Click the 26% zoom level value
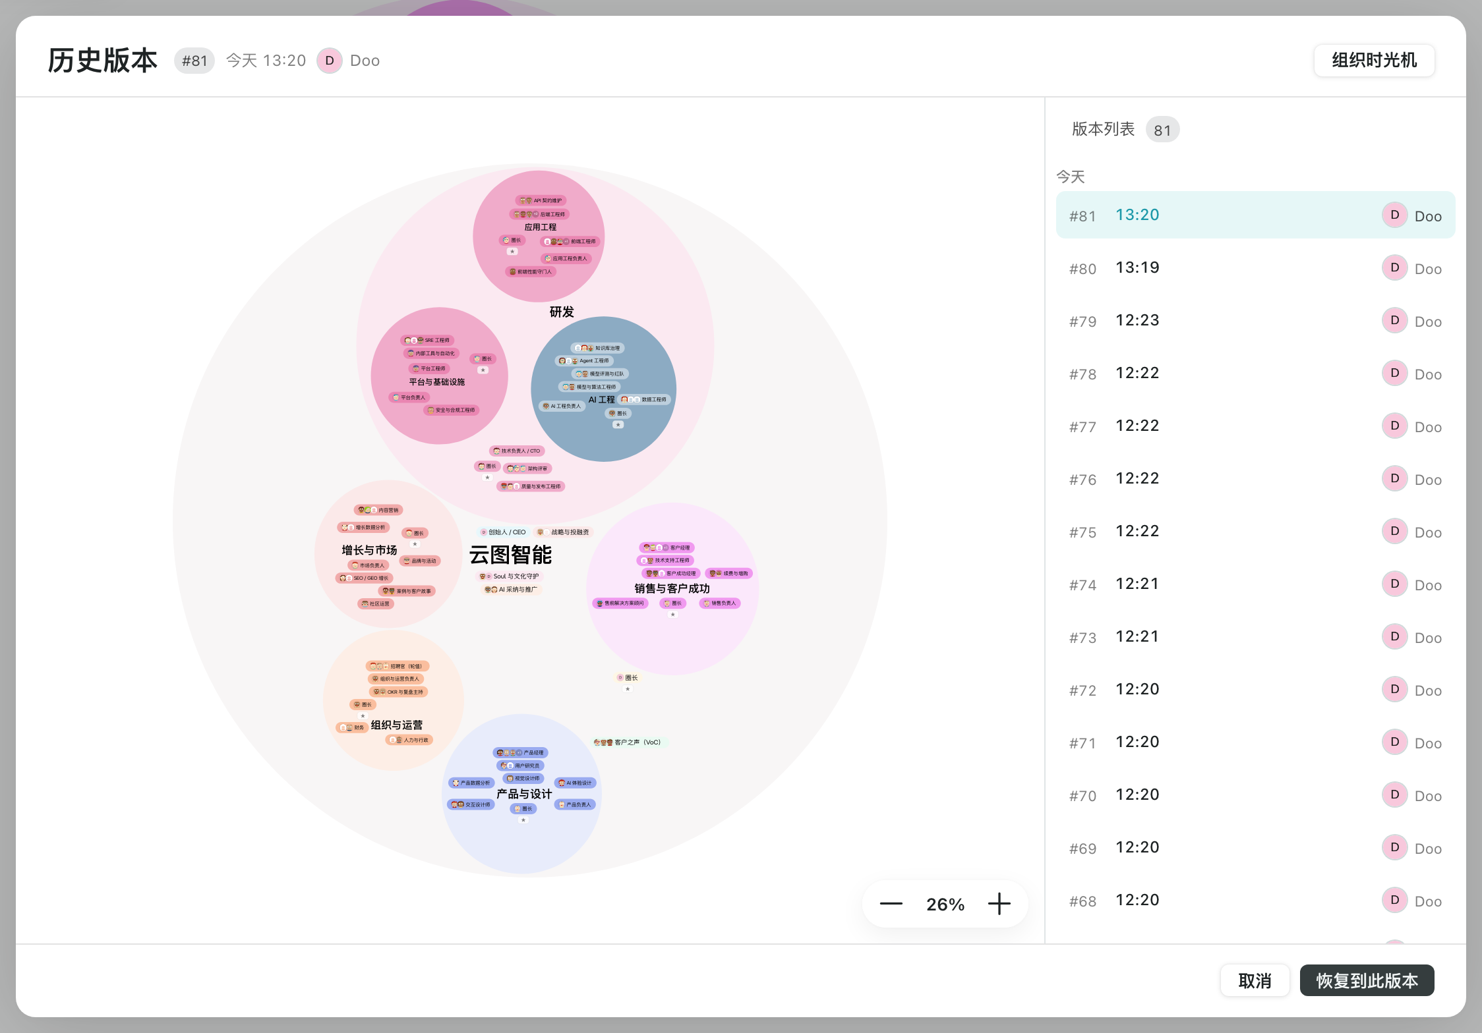1482x1033 pixels. (945, 905)
